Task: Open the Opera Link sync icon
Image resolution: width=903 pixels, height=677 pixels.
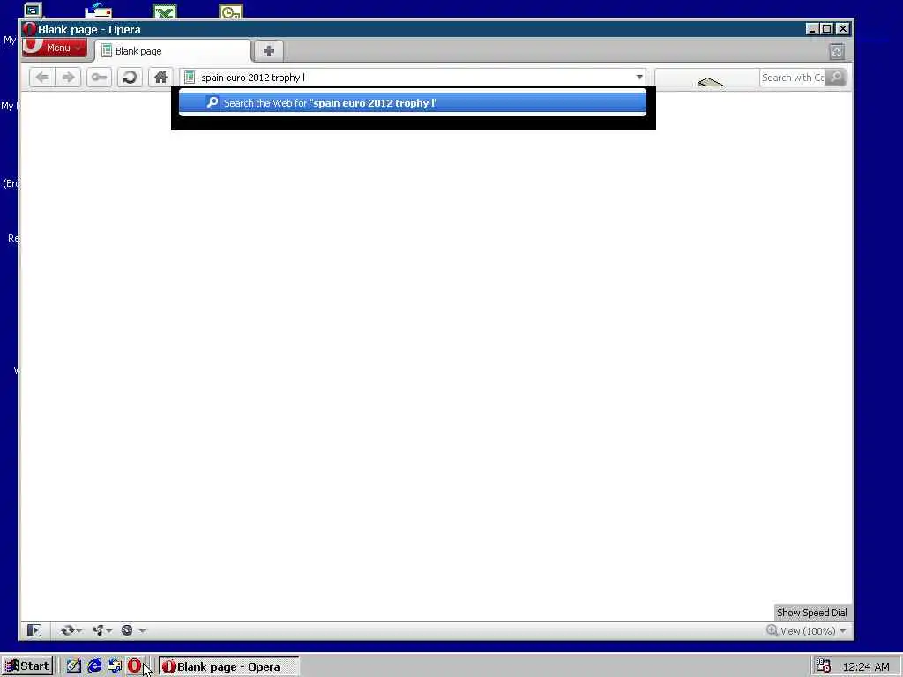Action: 68,630
